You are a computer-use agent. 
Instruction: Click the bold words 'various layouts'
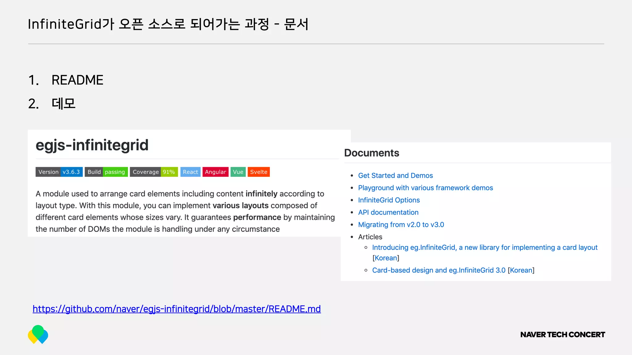tap(240, 206)
